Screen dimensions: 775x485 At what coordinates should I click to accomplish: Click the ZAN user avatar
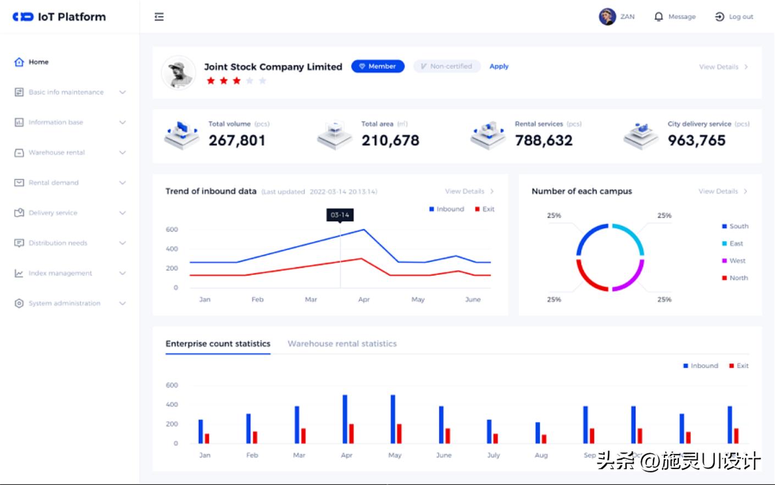pyautogui.click(x=607, y=16)
